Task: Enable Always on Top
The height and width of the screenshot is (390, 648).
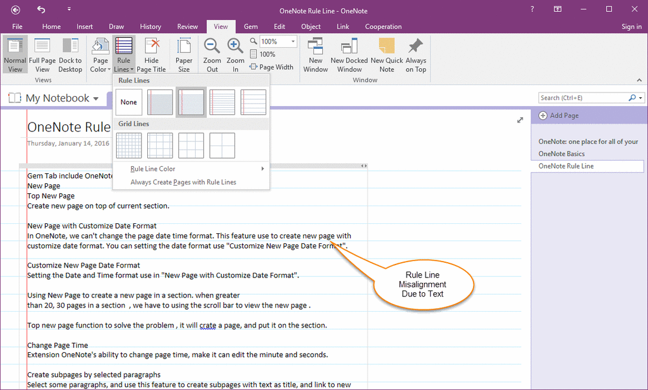Action: [415, 54]
